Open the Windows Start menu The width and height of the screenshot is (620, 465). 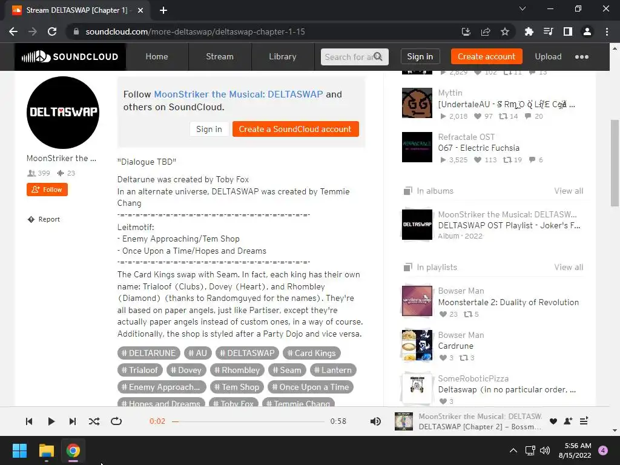pos(19,450)
